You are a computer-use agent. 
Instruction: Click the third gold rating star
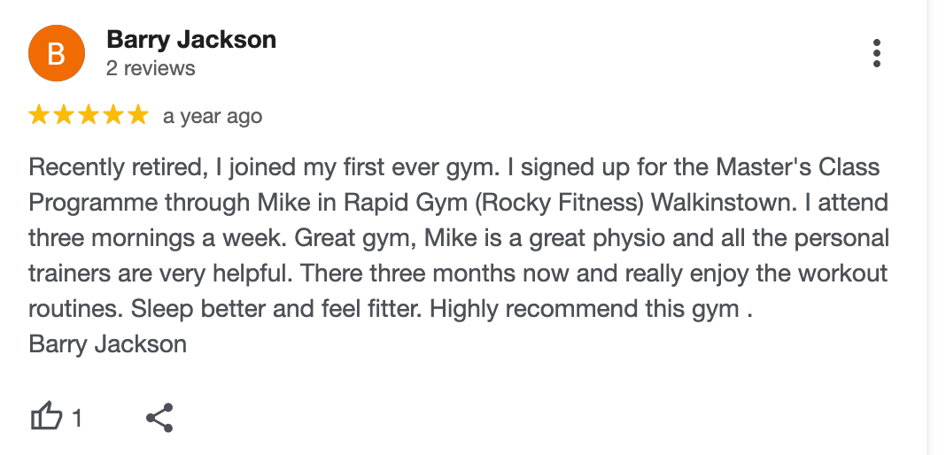[x=89, y=116]
